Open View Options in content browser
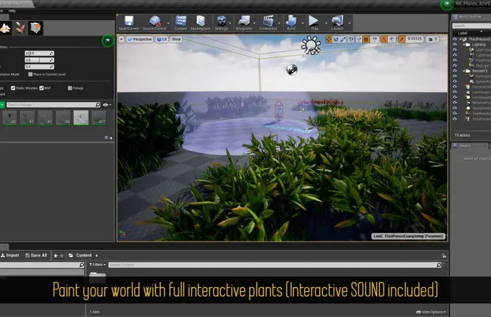This screenshot has width=491, height=317. [x=431, y=312]
